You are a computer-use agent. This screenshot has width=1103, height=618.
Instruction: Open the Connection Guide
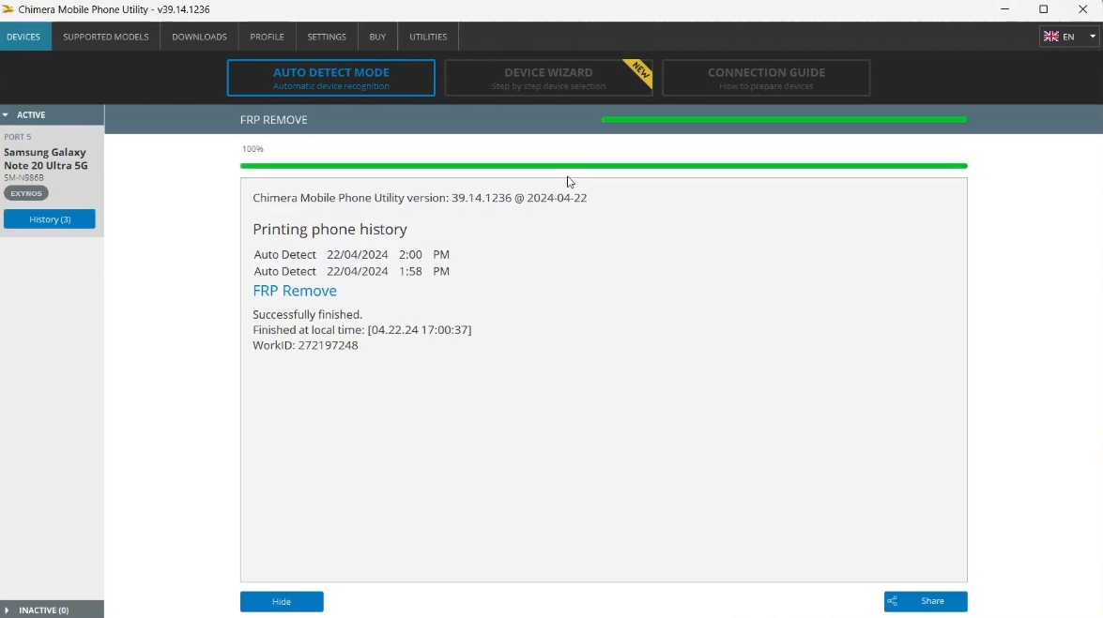[766, 77]
